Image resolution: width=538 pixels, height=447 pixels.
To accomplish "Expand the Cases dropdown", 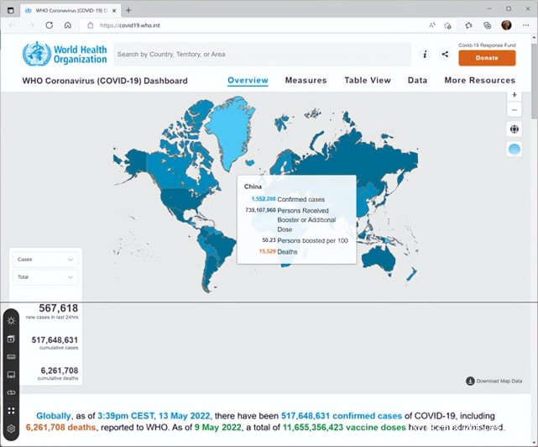I will (x=45, y=260).
